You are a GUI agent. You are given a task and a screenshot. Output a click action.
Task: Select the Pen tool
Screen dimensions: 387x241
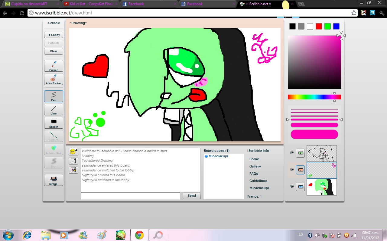(54, 96)
